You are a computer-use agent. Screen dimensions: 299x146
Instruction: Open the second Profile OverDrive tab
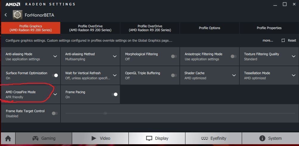(150, 28)
